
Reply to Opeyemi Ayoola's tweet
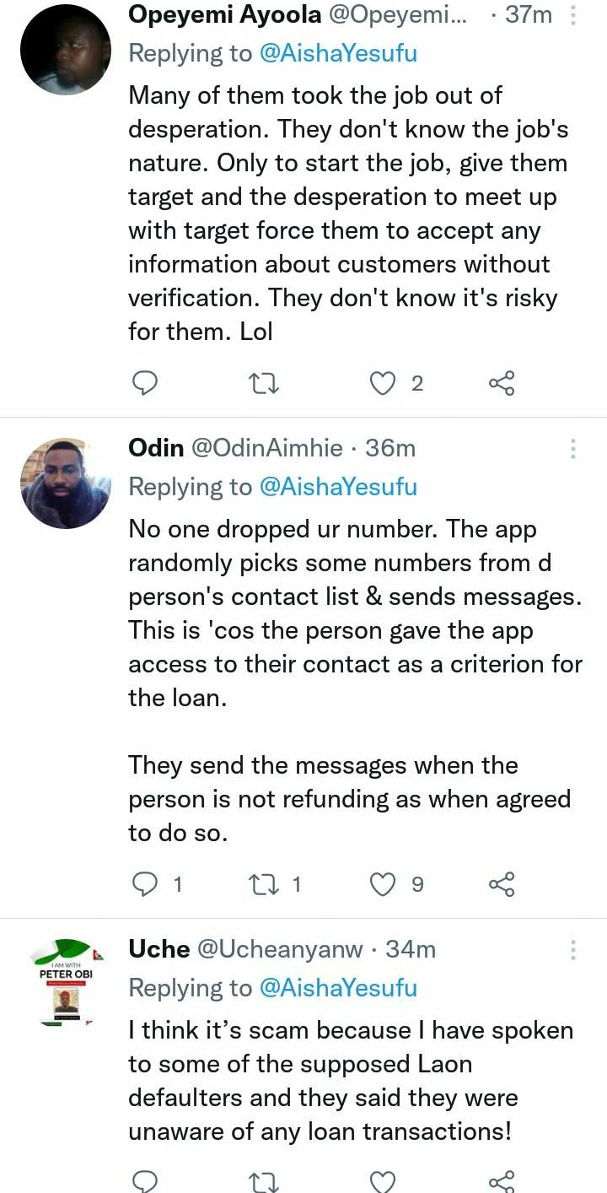coord(146,384)
